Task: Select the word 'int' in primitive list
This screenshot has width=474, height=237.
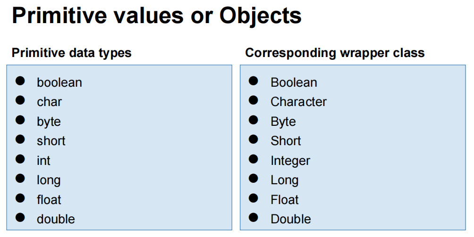Action: [x=43, y=160]
